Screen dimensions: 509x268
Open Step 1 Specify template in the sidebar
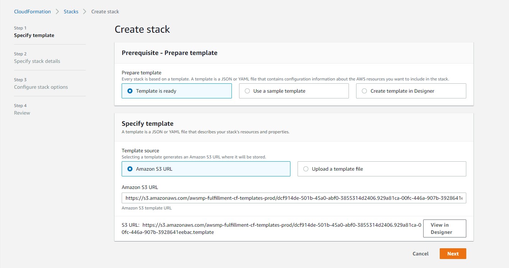coord(34,35)
